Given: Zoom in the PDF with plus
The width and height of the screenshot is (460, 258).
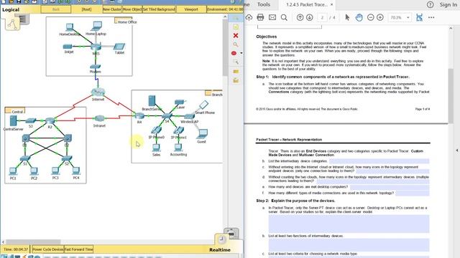Looking at the screenshot, I should pyautogui.click(x=380, y=17).
